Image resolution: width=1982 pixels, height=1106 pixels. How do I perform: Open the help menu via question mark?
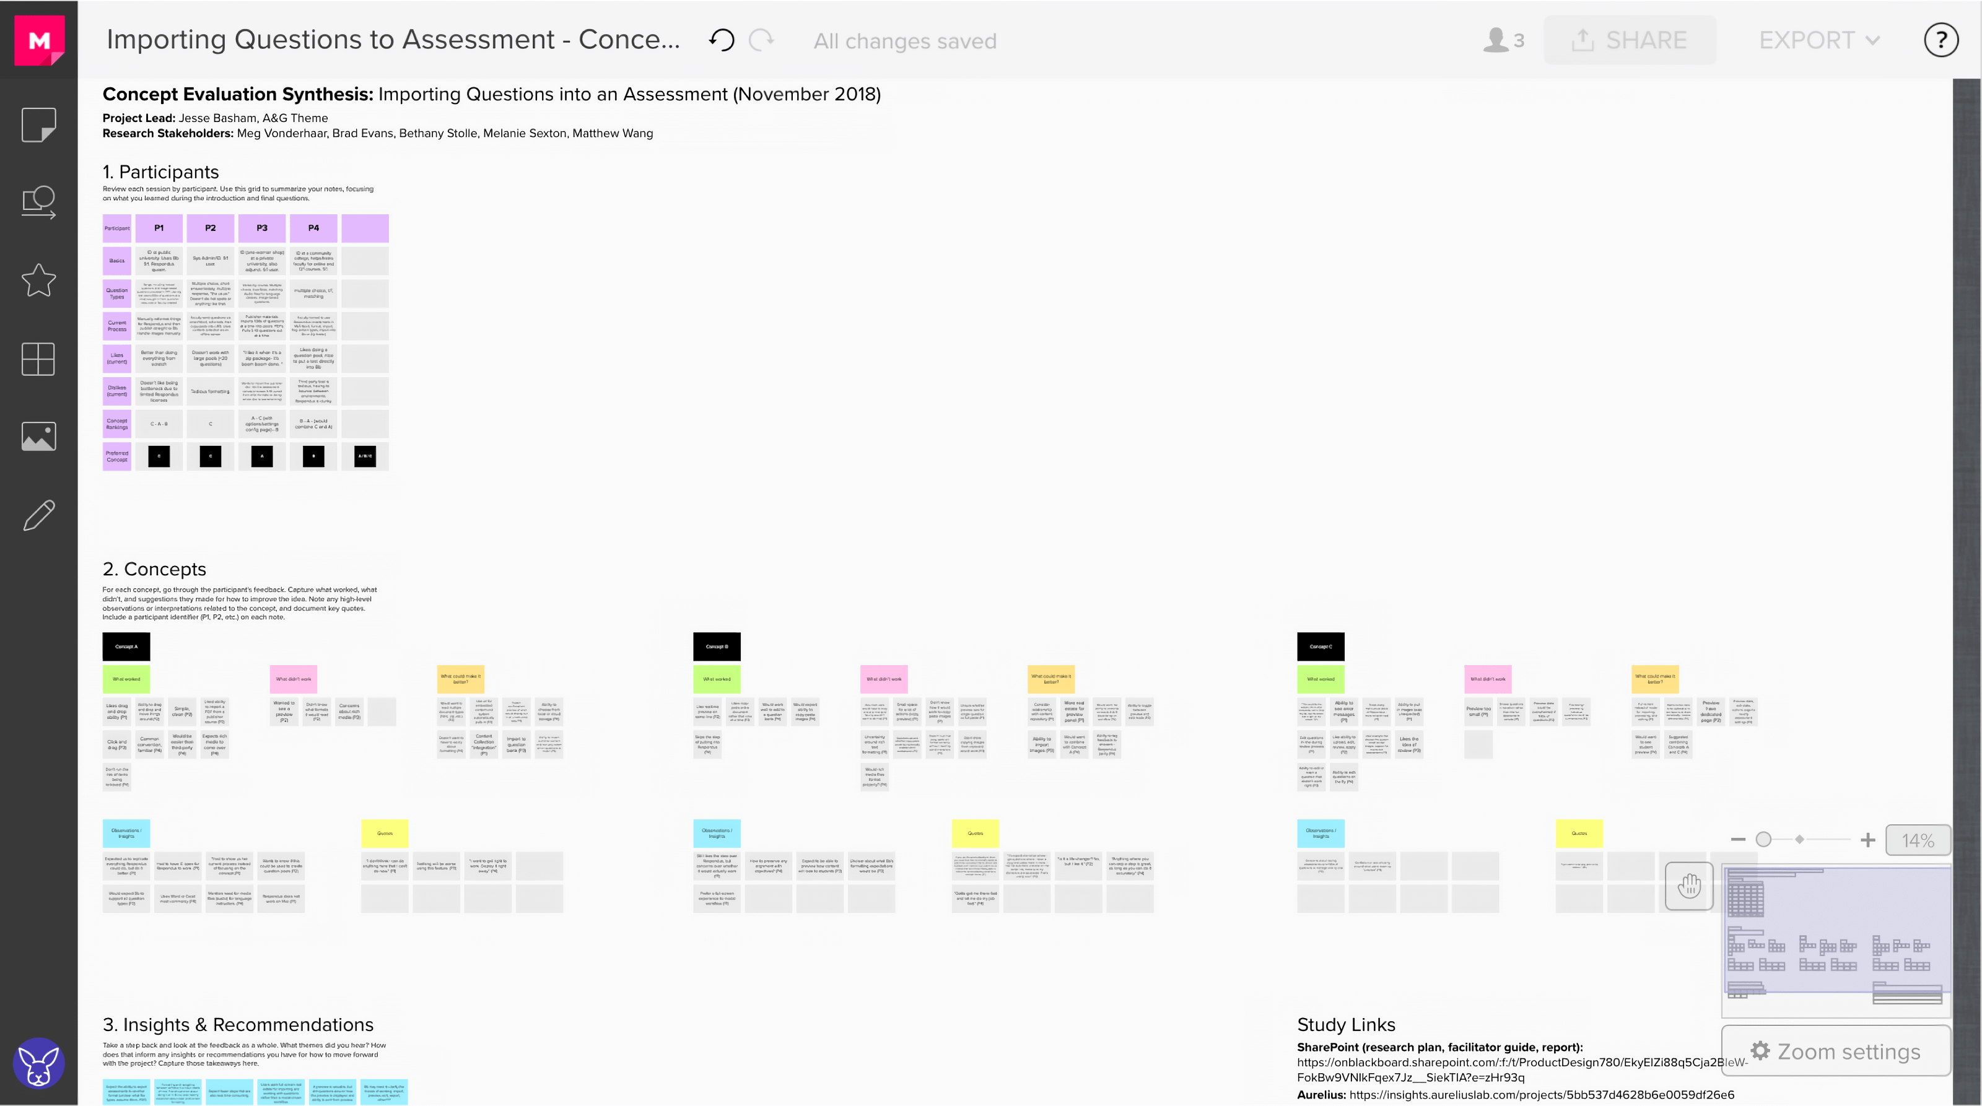pyautogui.click(x=1941, y=40)
